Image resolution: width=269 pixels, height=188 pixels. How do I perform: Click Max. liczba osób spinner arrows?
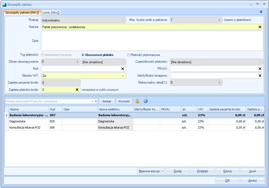(x=219, y=20)
